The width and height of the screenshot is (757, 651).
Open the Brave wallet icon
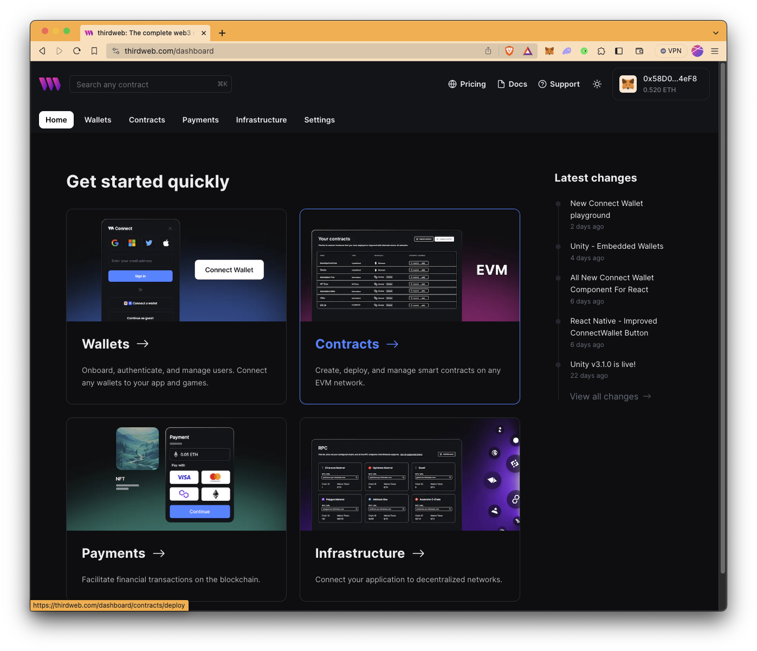tap(639, 51)
